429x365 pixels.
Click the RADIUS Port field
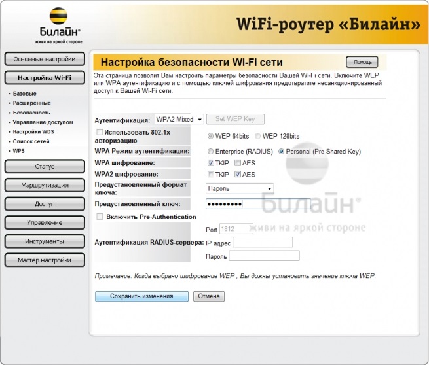coord(236,229)
